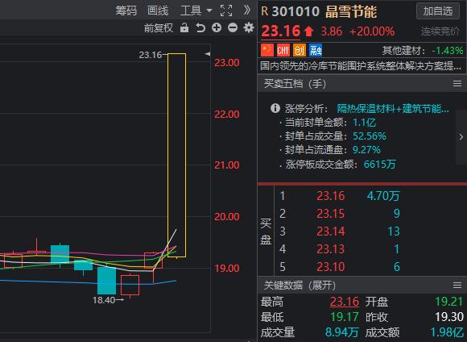467x342 pixels.
Task: Expand the 关键数据 (展开) section
Action: tap(300, 286)
